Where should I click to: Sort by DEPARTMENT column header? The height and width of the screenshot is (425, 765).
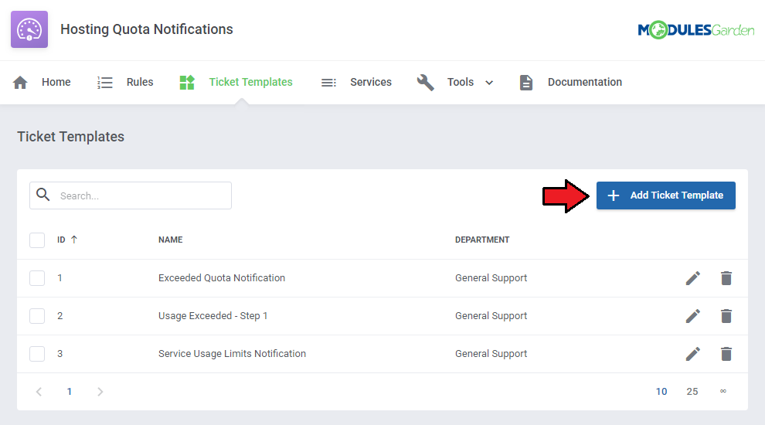click(482, 240)
